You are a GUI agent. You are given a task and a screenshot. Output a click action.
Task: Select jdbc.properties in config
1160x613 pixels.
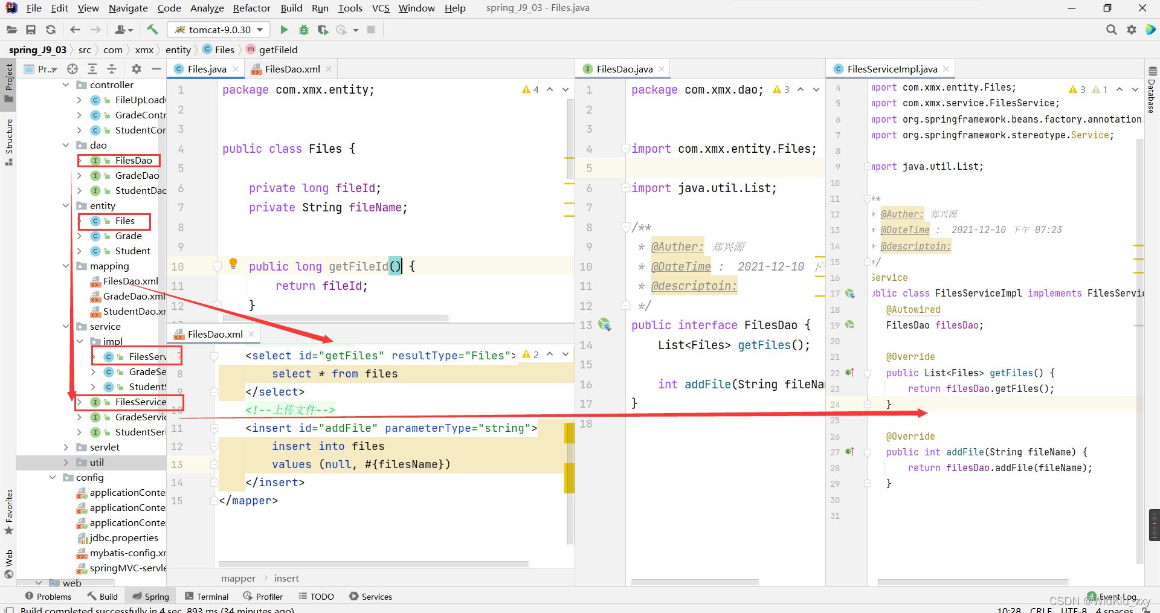pos(123,538)
